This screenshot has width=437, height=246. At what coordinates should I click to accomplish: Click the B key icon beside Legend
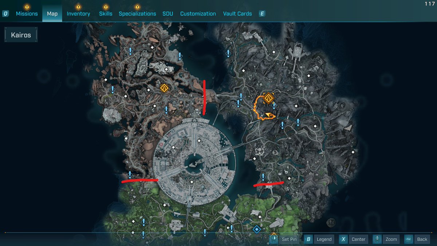[x=308, y=239]
